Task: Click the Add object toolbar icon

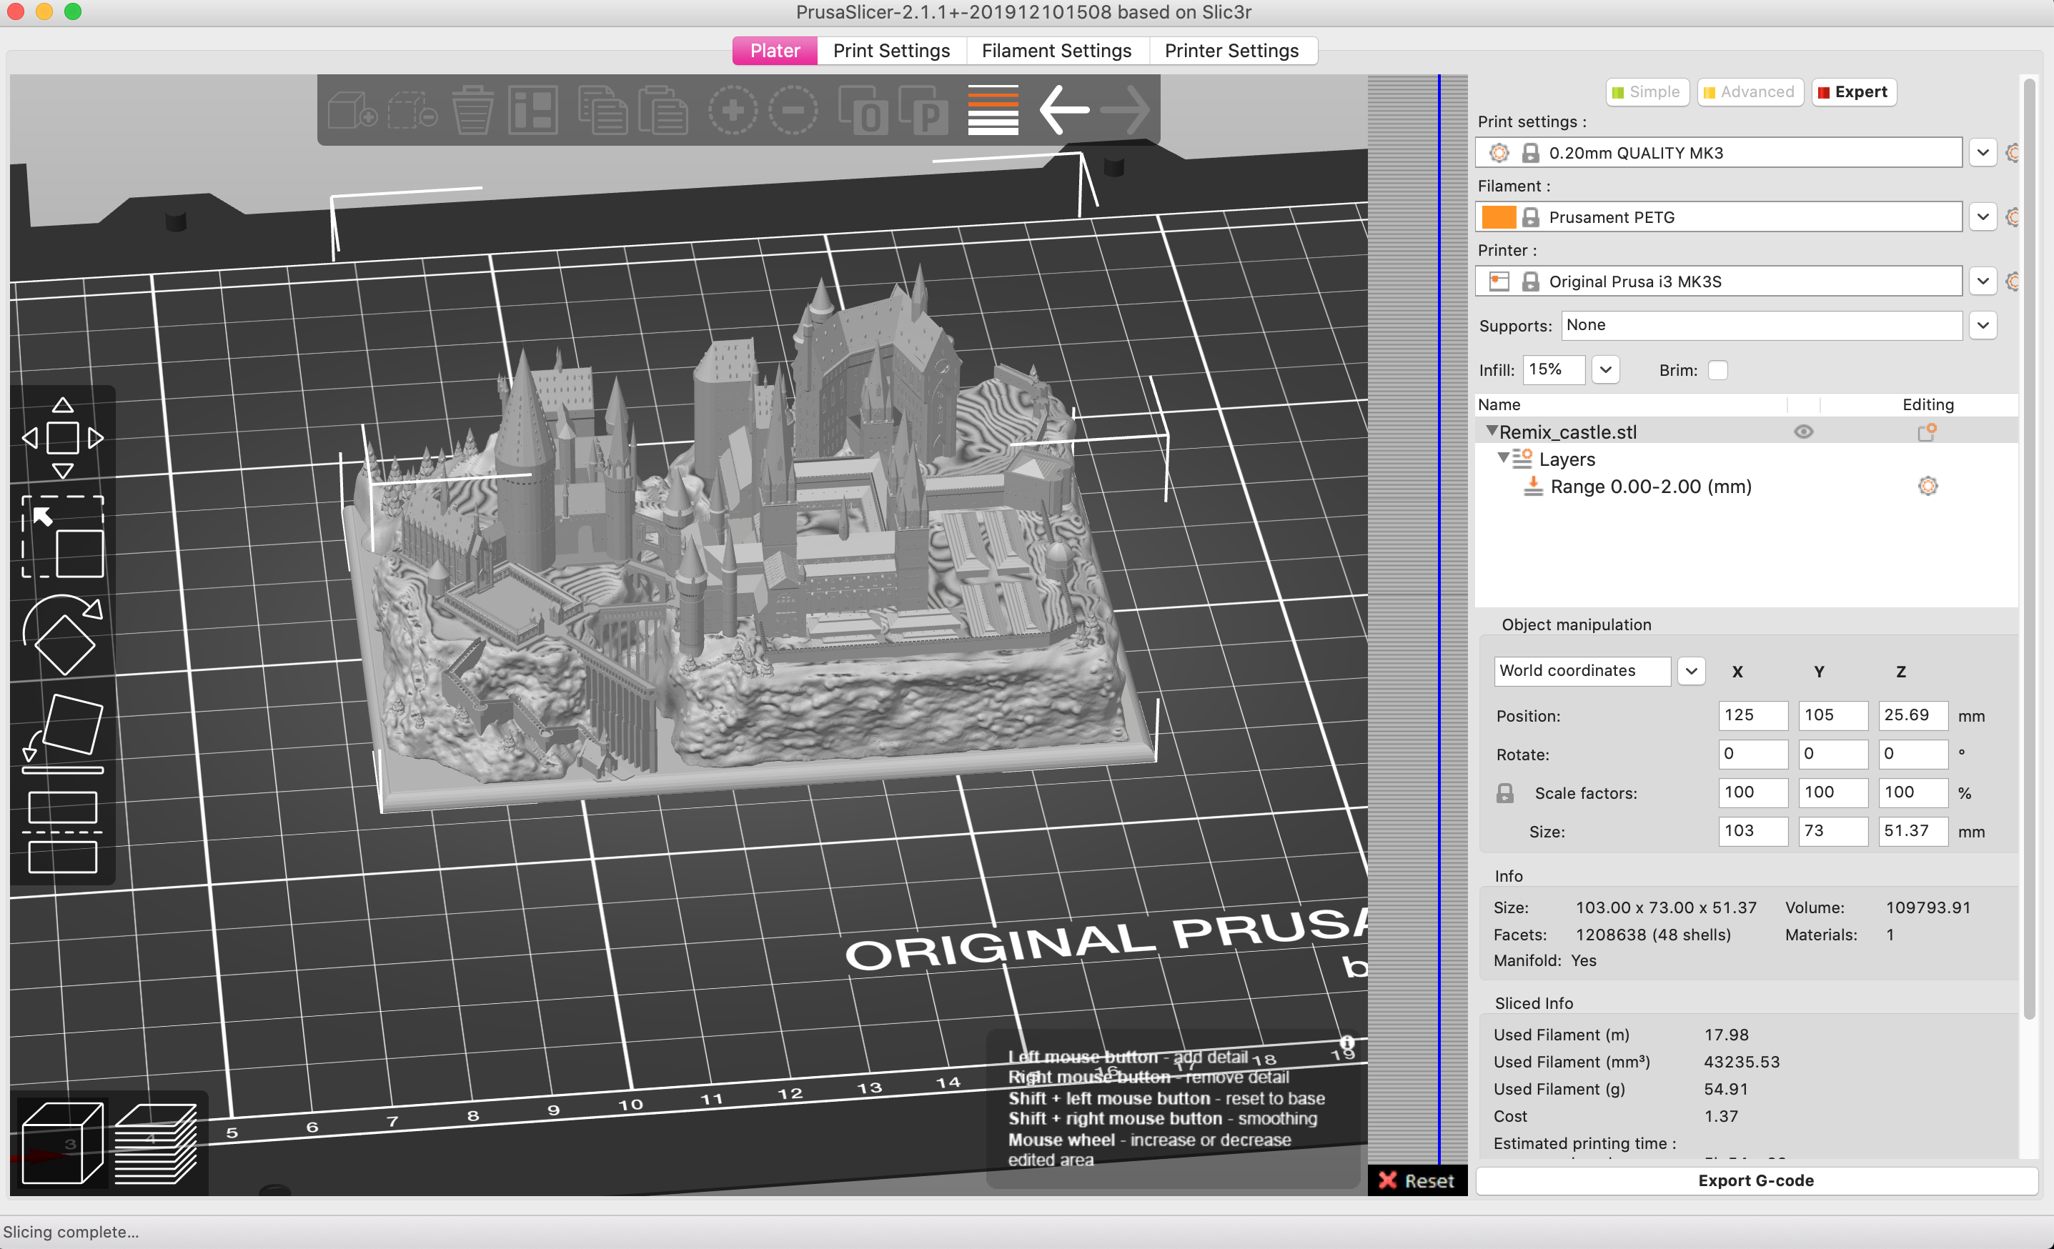Action: (x=352, y=110)
